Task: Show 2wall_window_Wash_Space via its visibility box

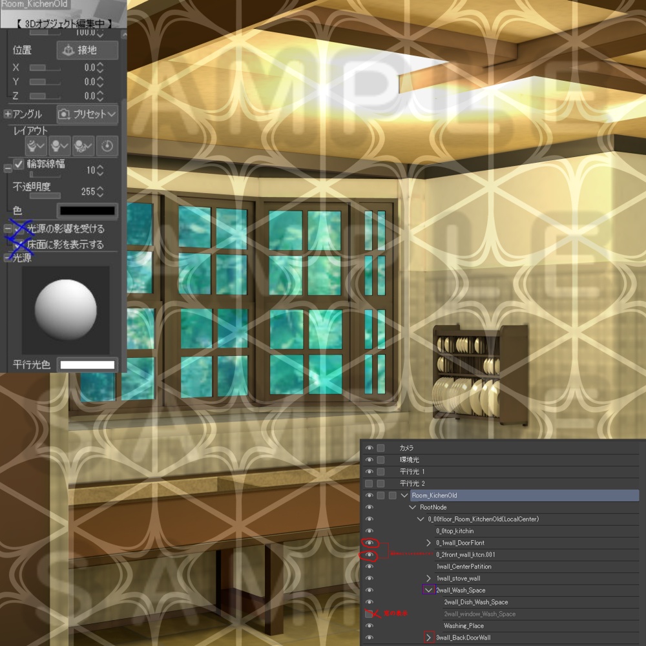Action: click(369, 614)
